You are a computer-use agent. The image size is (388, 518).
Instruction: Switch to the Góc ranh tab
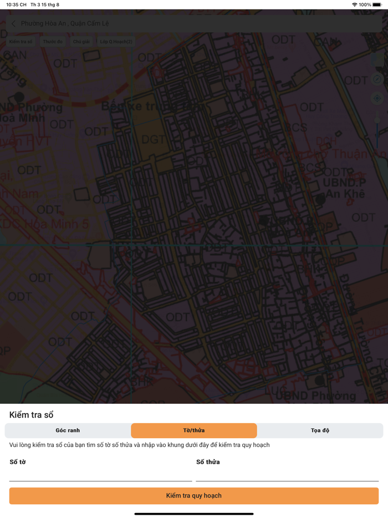pyautogui.click(x=68, y=430)
